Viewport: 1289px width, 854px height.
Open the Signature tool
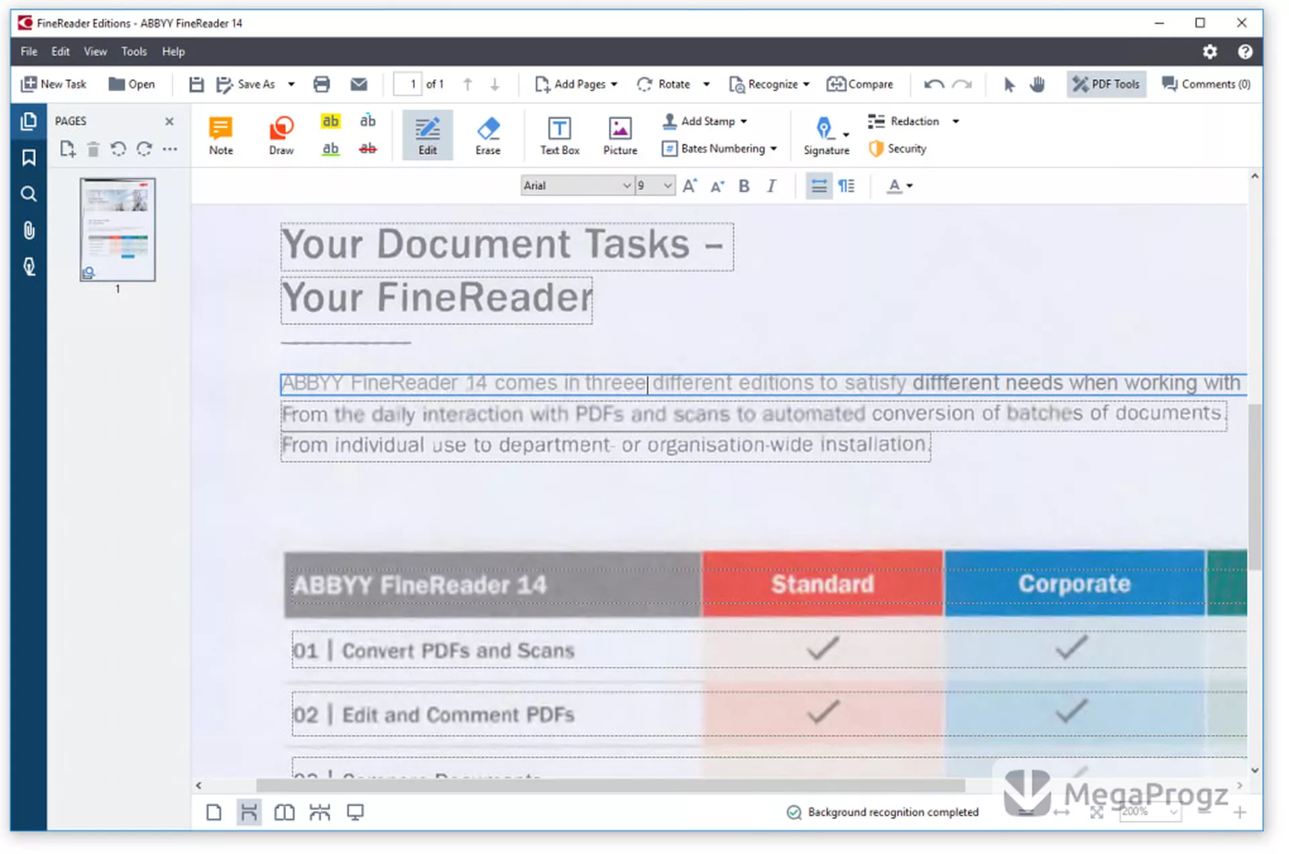[826, 136]
